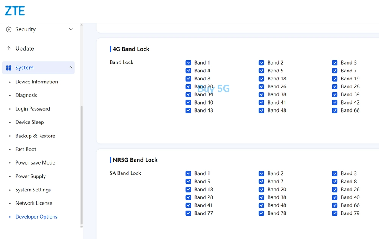Click the sidebar scrollbar thumb
Screen dimensions: 379x239
coord(81,165)
